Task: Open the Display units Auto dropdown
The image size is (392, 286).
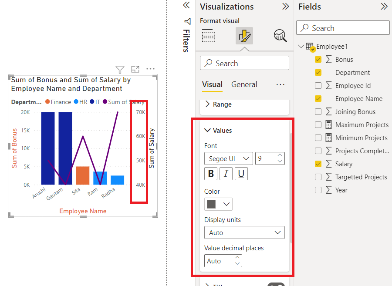Action: 244,232
